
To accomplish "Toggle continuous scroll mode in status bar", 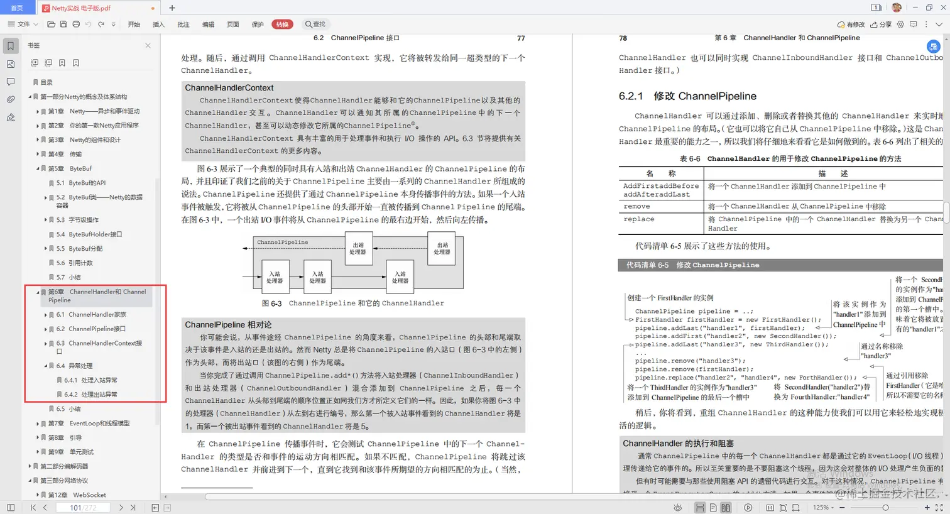I will (x=701, y=508).
